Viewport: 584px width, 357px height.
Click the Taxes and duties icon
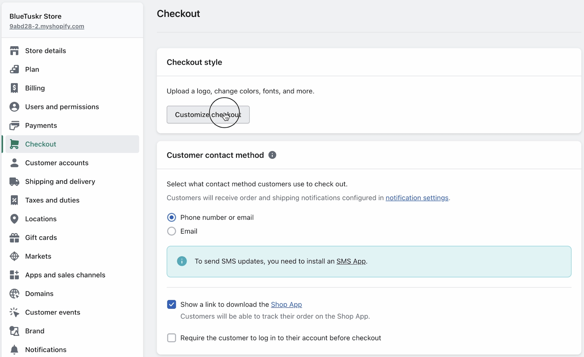pos(15,200)
